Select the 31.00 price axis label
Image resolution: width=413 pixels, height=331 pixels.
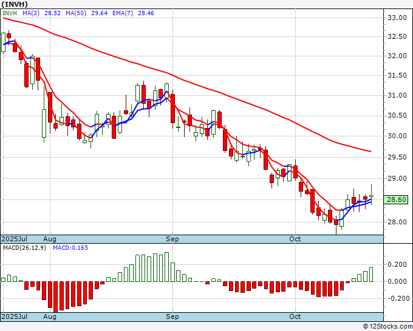pos(397,95)
